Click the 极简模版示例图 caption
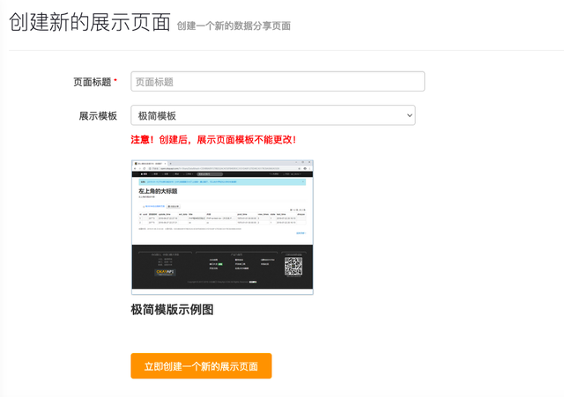 (172, 309)
